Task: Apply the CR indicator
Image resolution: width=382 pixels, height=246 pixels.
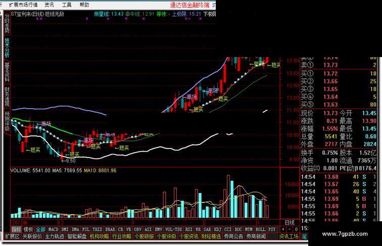Action: pos(121,229)
